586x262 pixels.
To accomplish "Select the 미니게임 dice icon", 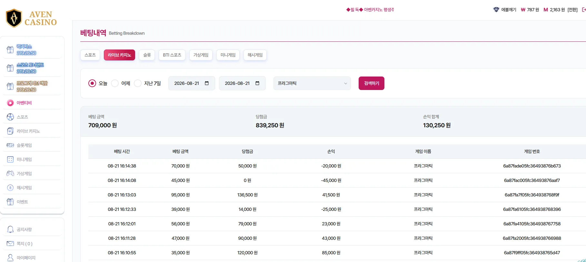I will (x=10, y=159).
